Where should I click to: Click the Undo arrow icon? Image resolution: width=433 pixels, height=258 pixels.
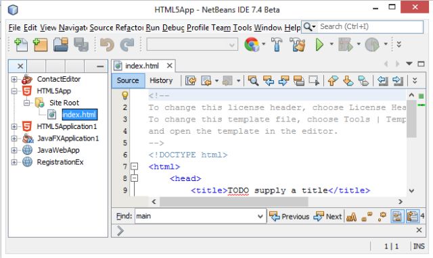[x=107, y=45]
